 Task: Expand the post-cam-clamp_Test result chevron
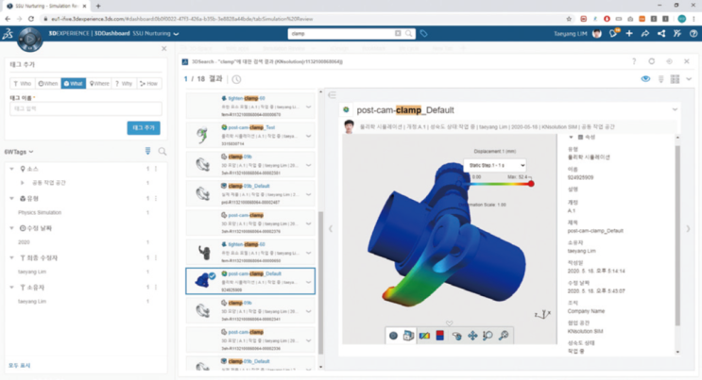[308, 137]
